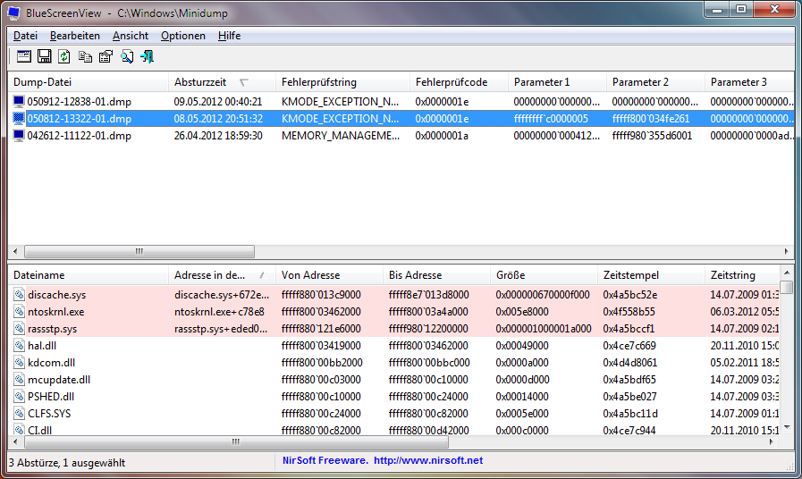The height and width of the screenshot is (479, 802).
Task: Sort by the Adresse in de... column header
Action: 222,275
